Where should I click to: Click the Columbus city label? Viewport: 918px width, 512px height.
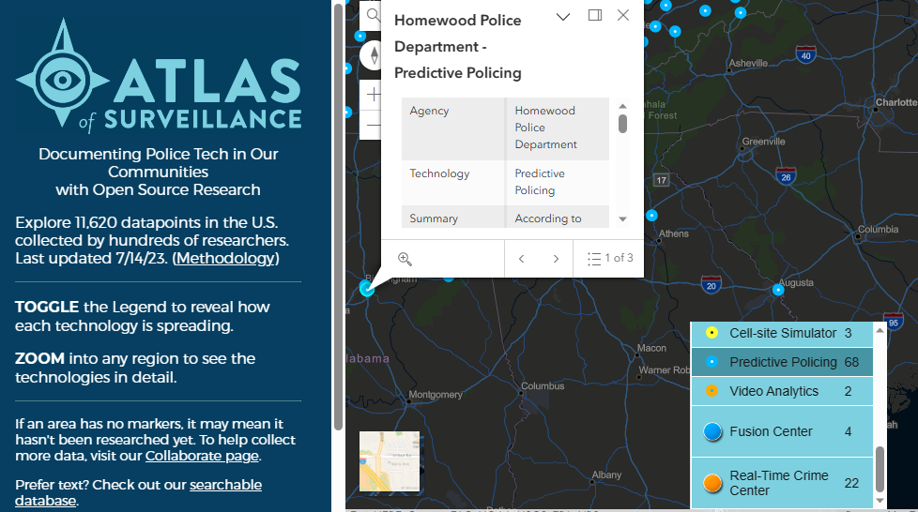pos(543,386)
